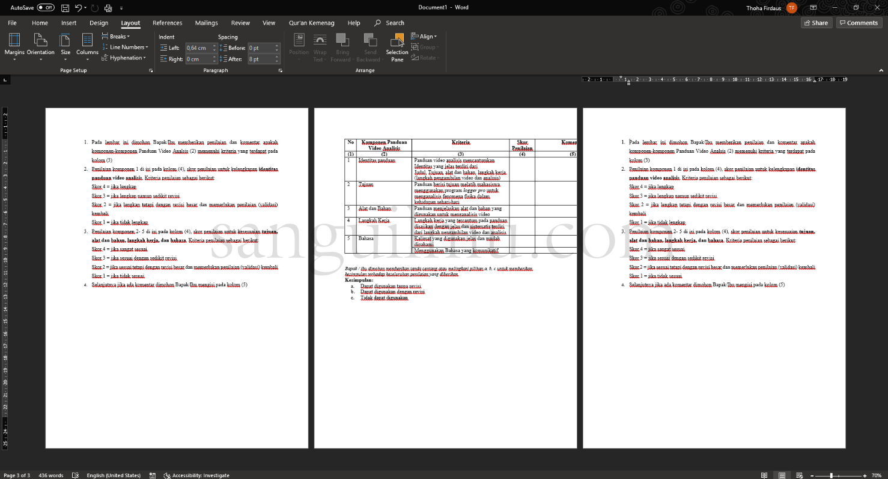The height and width of the screenshot is (479, 888).
Task: Click the Save icon
Action: pos(65,7)
